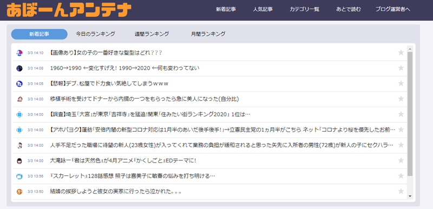
Task: Open article 1960→1990 ←変化すげえ!
Action: [x=124, y=68]
